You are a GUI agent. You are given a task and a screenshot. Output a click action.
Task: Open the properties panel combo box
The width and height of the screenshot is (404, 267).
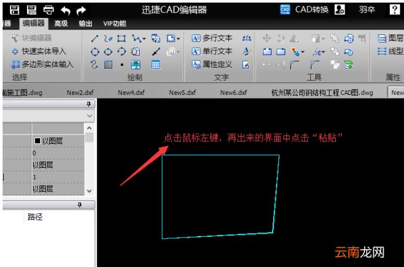48,116
